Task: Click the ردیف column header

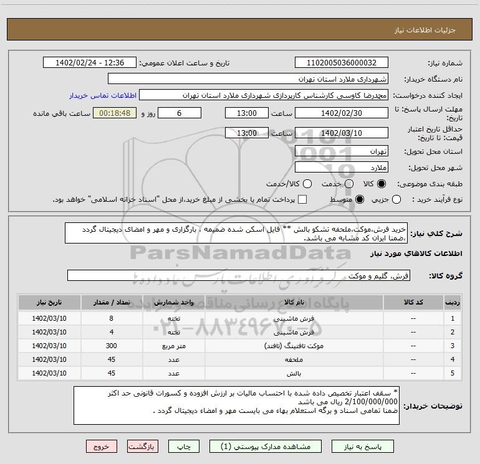Action: (453, 302)
